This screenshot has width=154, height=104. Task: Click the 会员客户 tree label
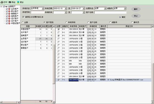[14, 9]
